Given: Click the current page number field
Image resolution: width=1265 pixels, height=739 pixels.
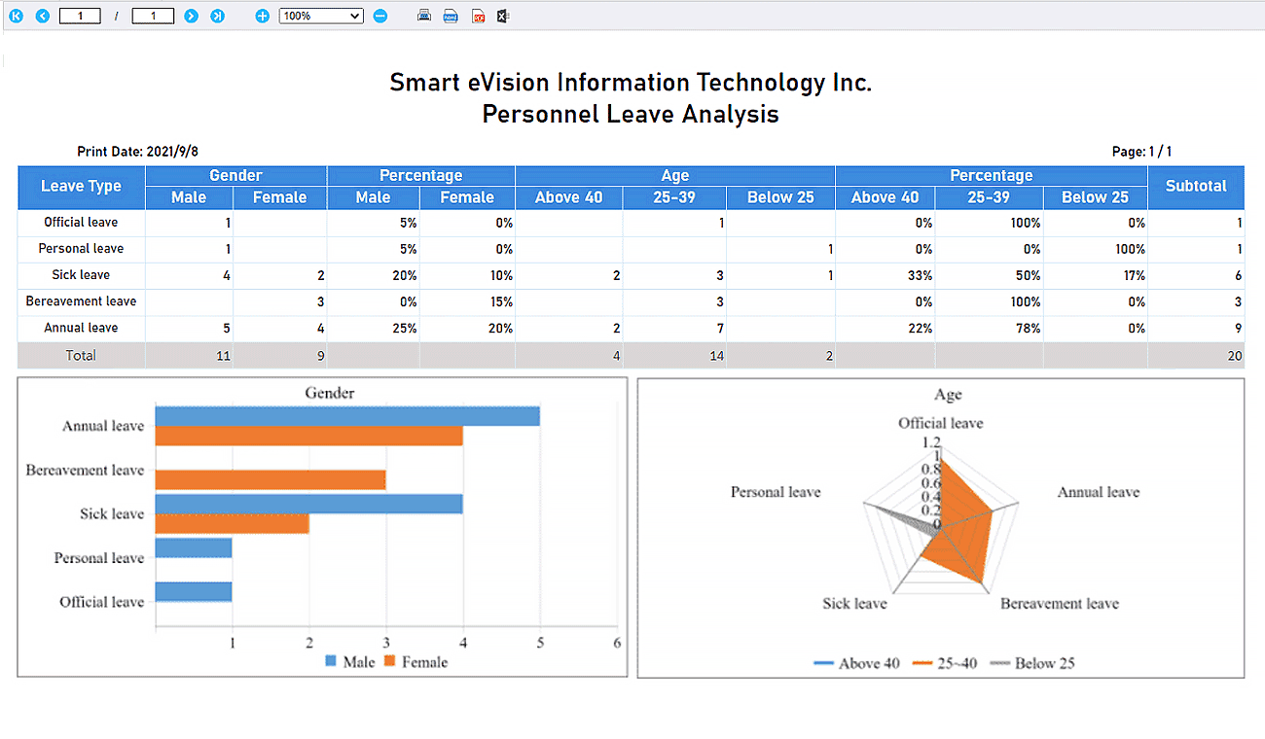Looking at the screenshot, I should pyautogui.click(x=80, y=16).
